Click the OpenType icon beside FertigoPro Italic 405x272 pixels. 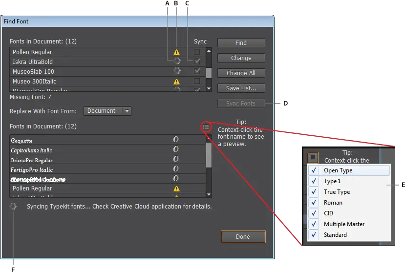tap(176, 169)
